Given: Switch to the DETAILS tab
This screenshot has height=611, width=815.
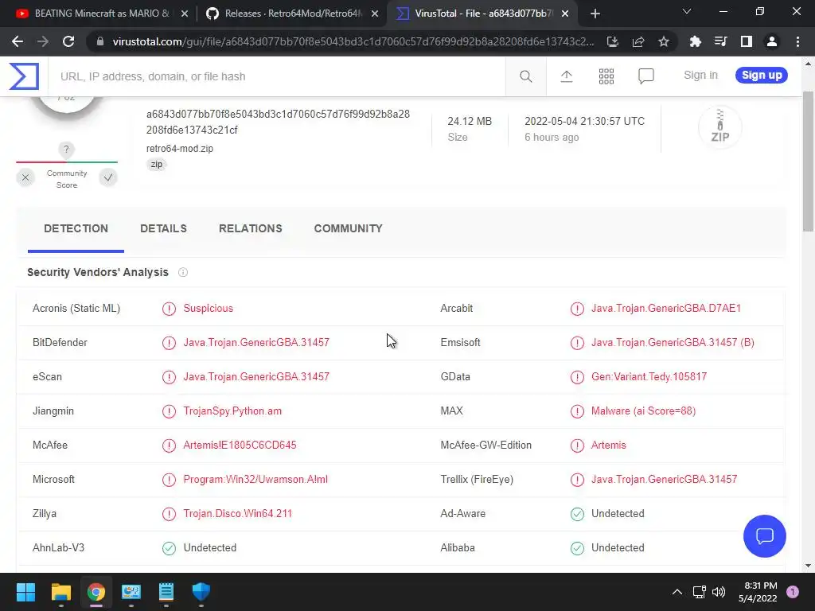Looking at the screenshot, I should (x=163, y=228).
